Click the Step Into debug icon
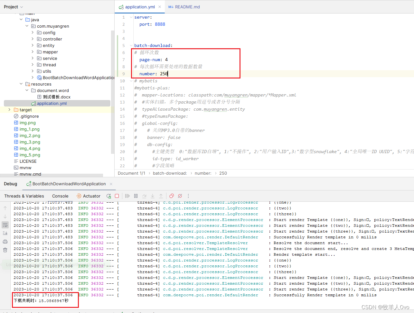 pos(153,196)
